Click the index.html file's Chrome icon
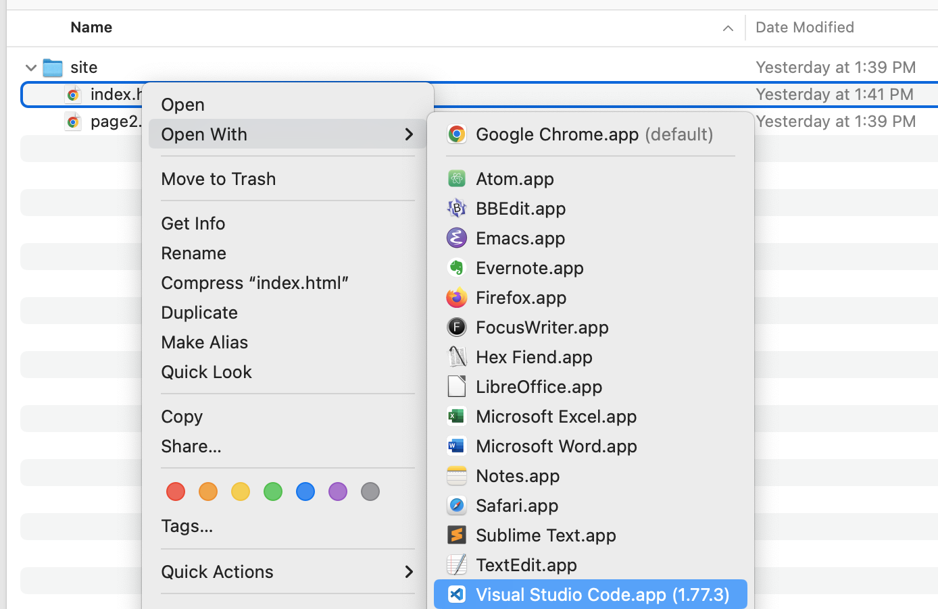This screenshot has height=609, width=938. click(73, 95)
